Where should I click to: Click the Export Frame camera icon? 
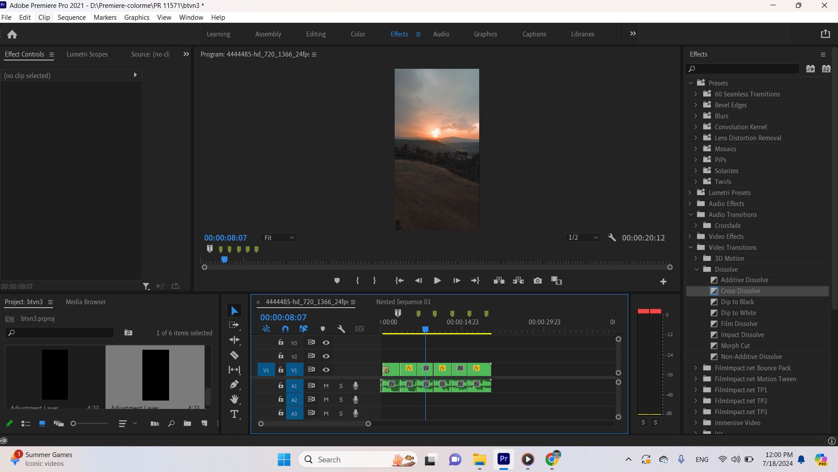537,280
